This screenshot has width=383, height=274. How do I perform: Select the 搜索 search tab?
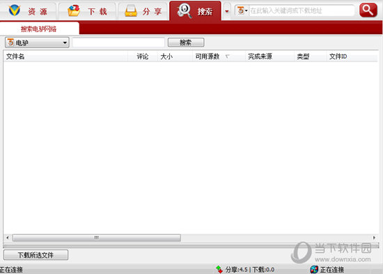(195, 10)
